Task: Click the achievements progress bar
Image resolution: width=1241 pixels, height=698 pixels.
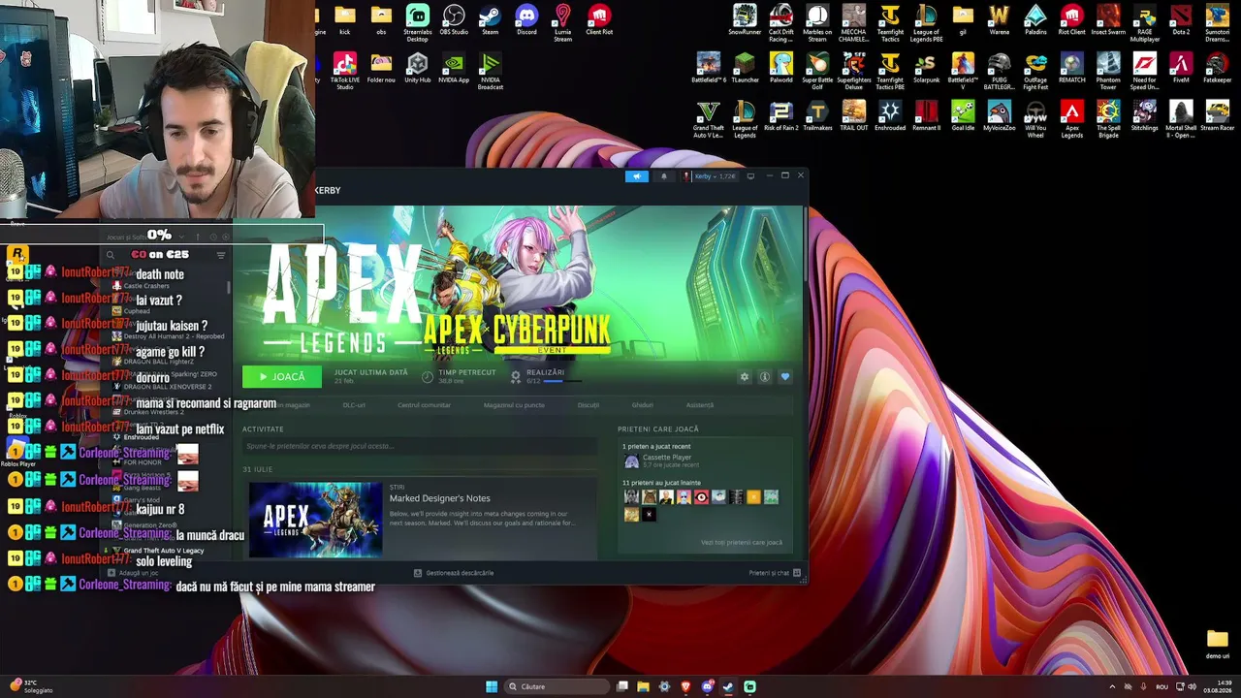Action: (x=563, y=381)
